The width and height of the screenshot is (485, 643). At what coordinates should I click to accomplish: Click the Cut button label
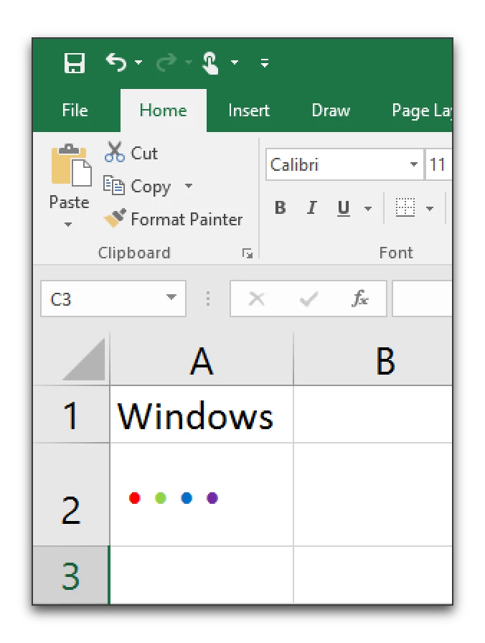pyautogui.click(x=144, y=154)
